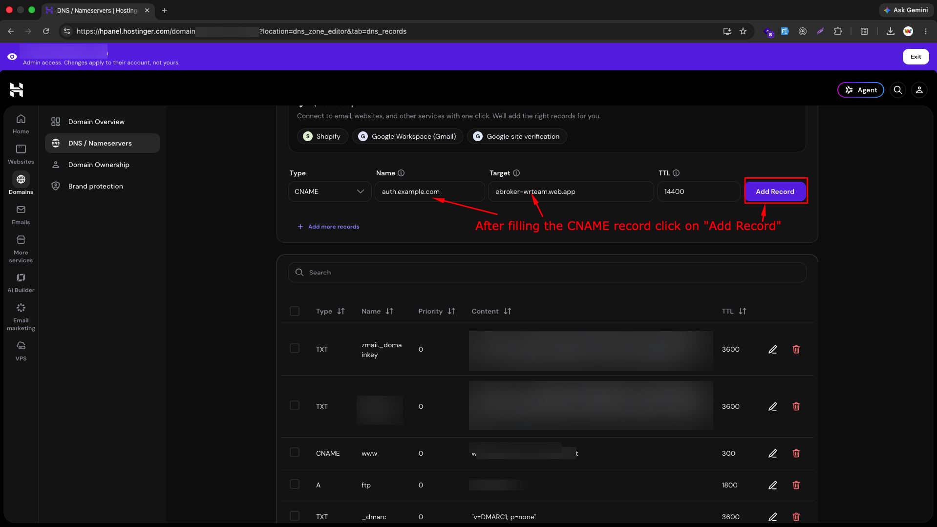The height and width of the screenshot is (527, 937).
Task: Open More services in sidebar
Action: pyautogui.click(x=21, y=249)
